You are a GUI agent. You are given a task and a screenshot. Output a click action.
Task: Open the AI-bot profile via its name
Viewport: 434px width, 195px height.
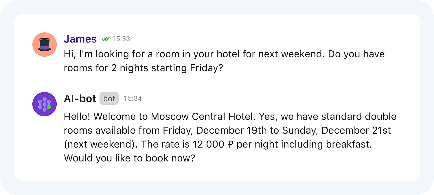point(80,99)
